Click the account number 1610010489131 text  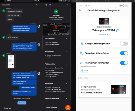click(x=104, y=27)
